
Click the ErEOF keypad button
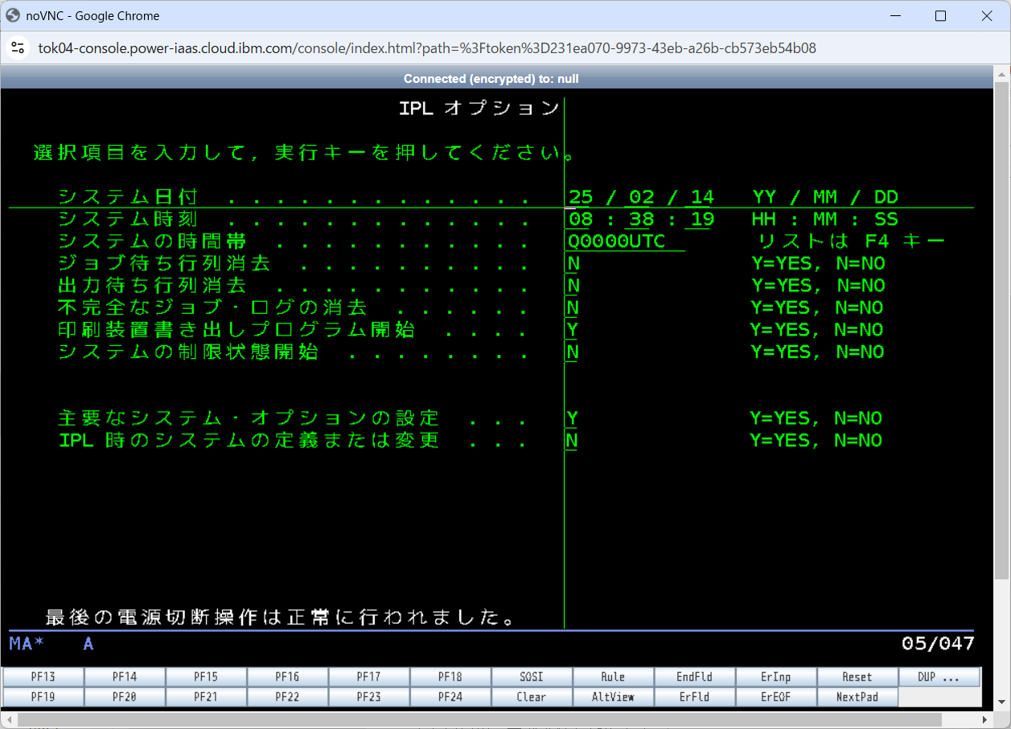point(776,697)
